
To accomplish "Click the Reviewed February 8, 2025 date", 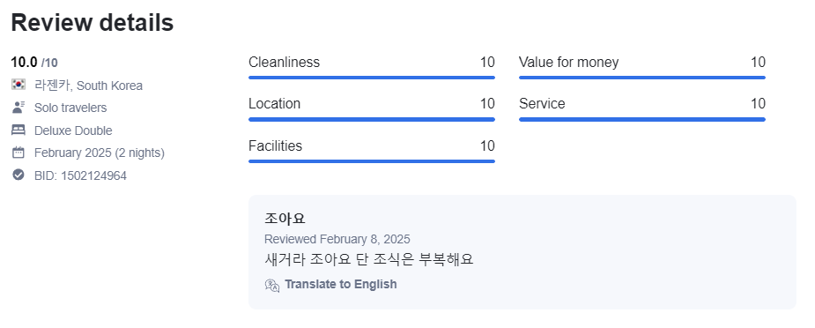I will pyautogui.click(x=337, y=239).
